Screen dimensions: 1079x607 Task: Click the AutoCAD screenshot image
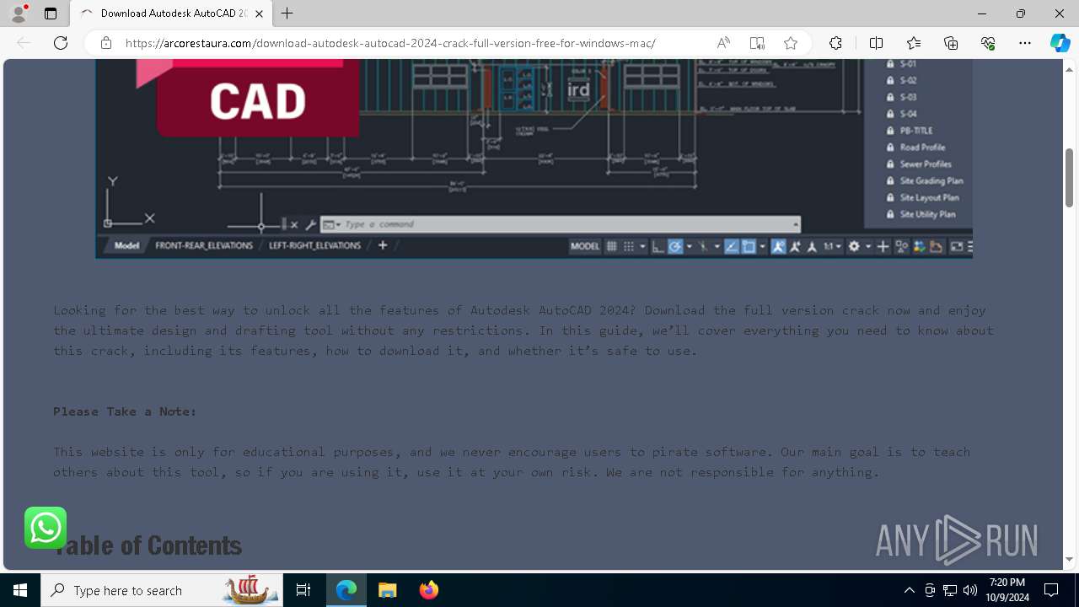coord(534,158)
